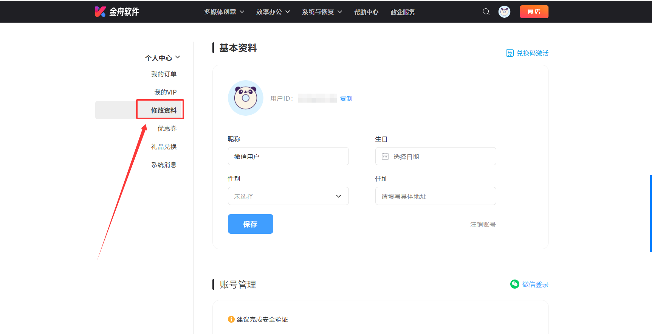The width and height of the screenshot is (652, 334).
Task: Click the orange warning info icon
Action: coord(231,319)
